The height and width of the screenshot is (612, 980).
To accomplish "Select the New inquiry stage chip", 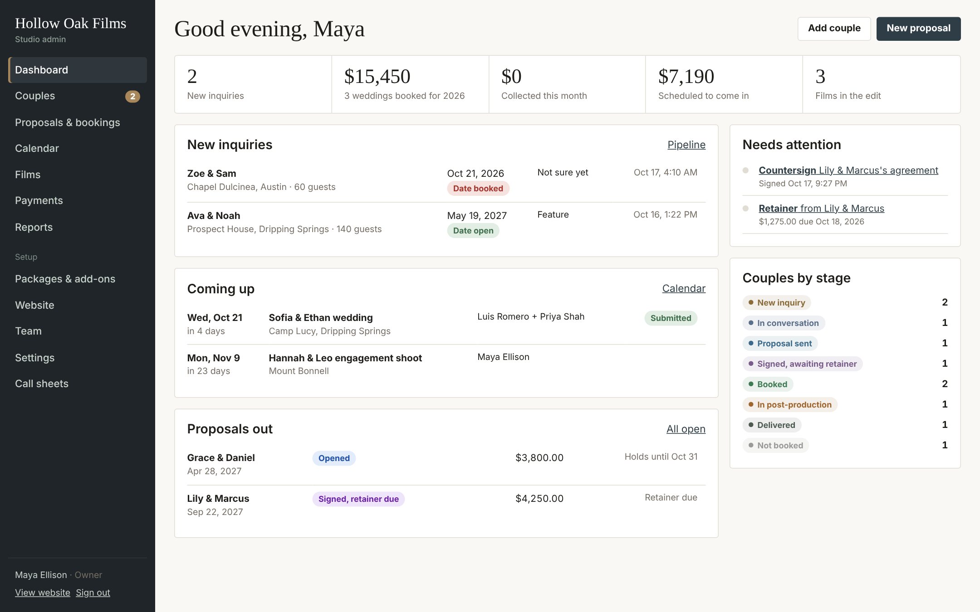I will pyautogui.click(x=776, y=303).
